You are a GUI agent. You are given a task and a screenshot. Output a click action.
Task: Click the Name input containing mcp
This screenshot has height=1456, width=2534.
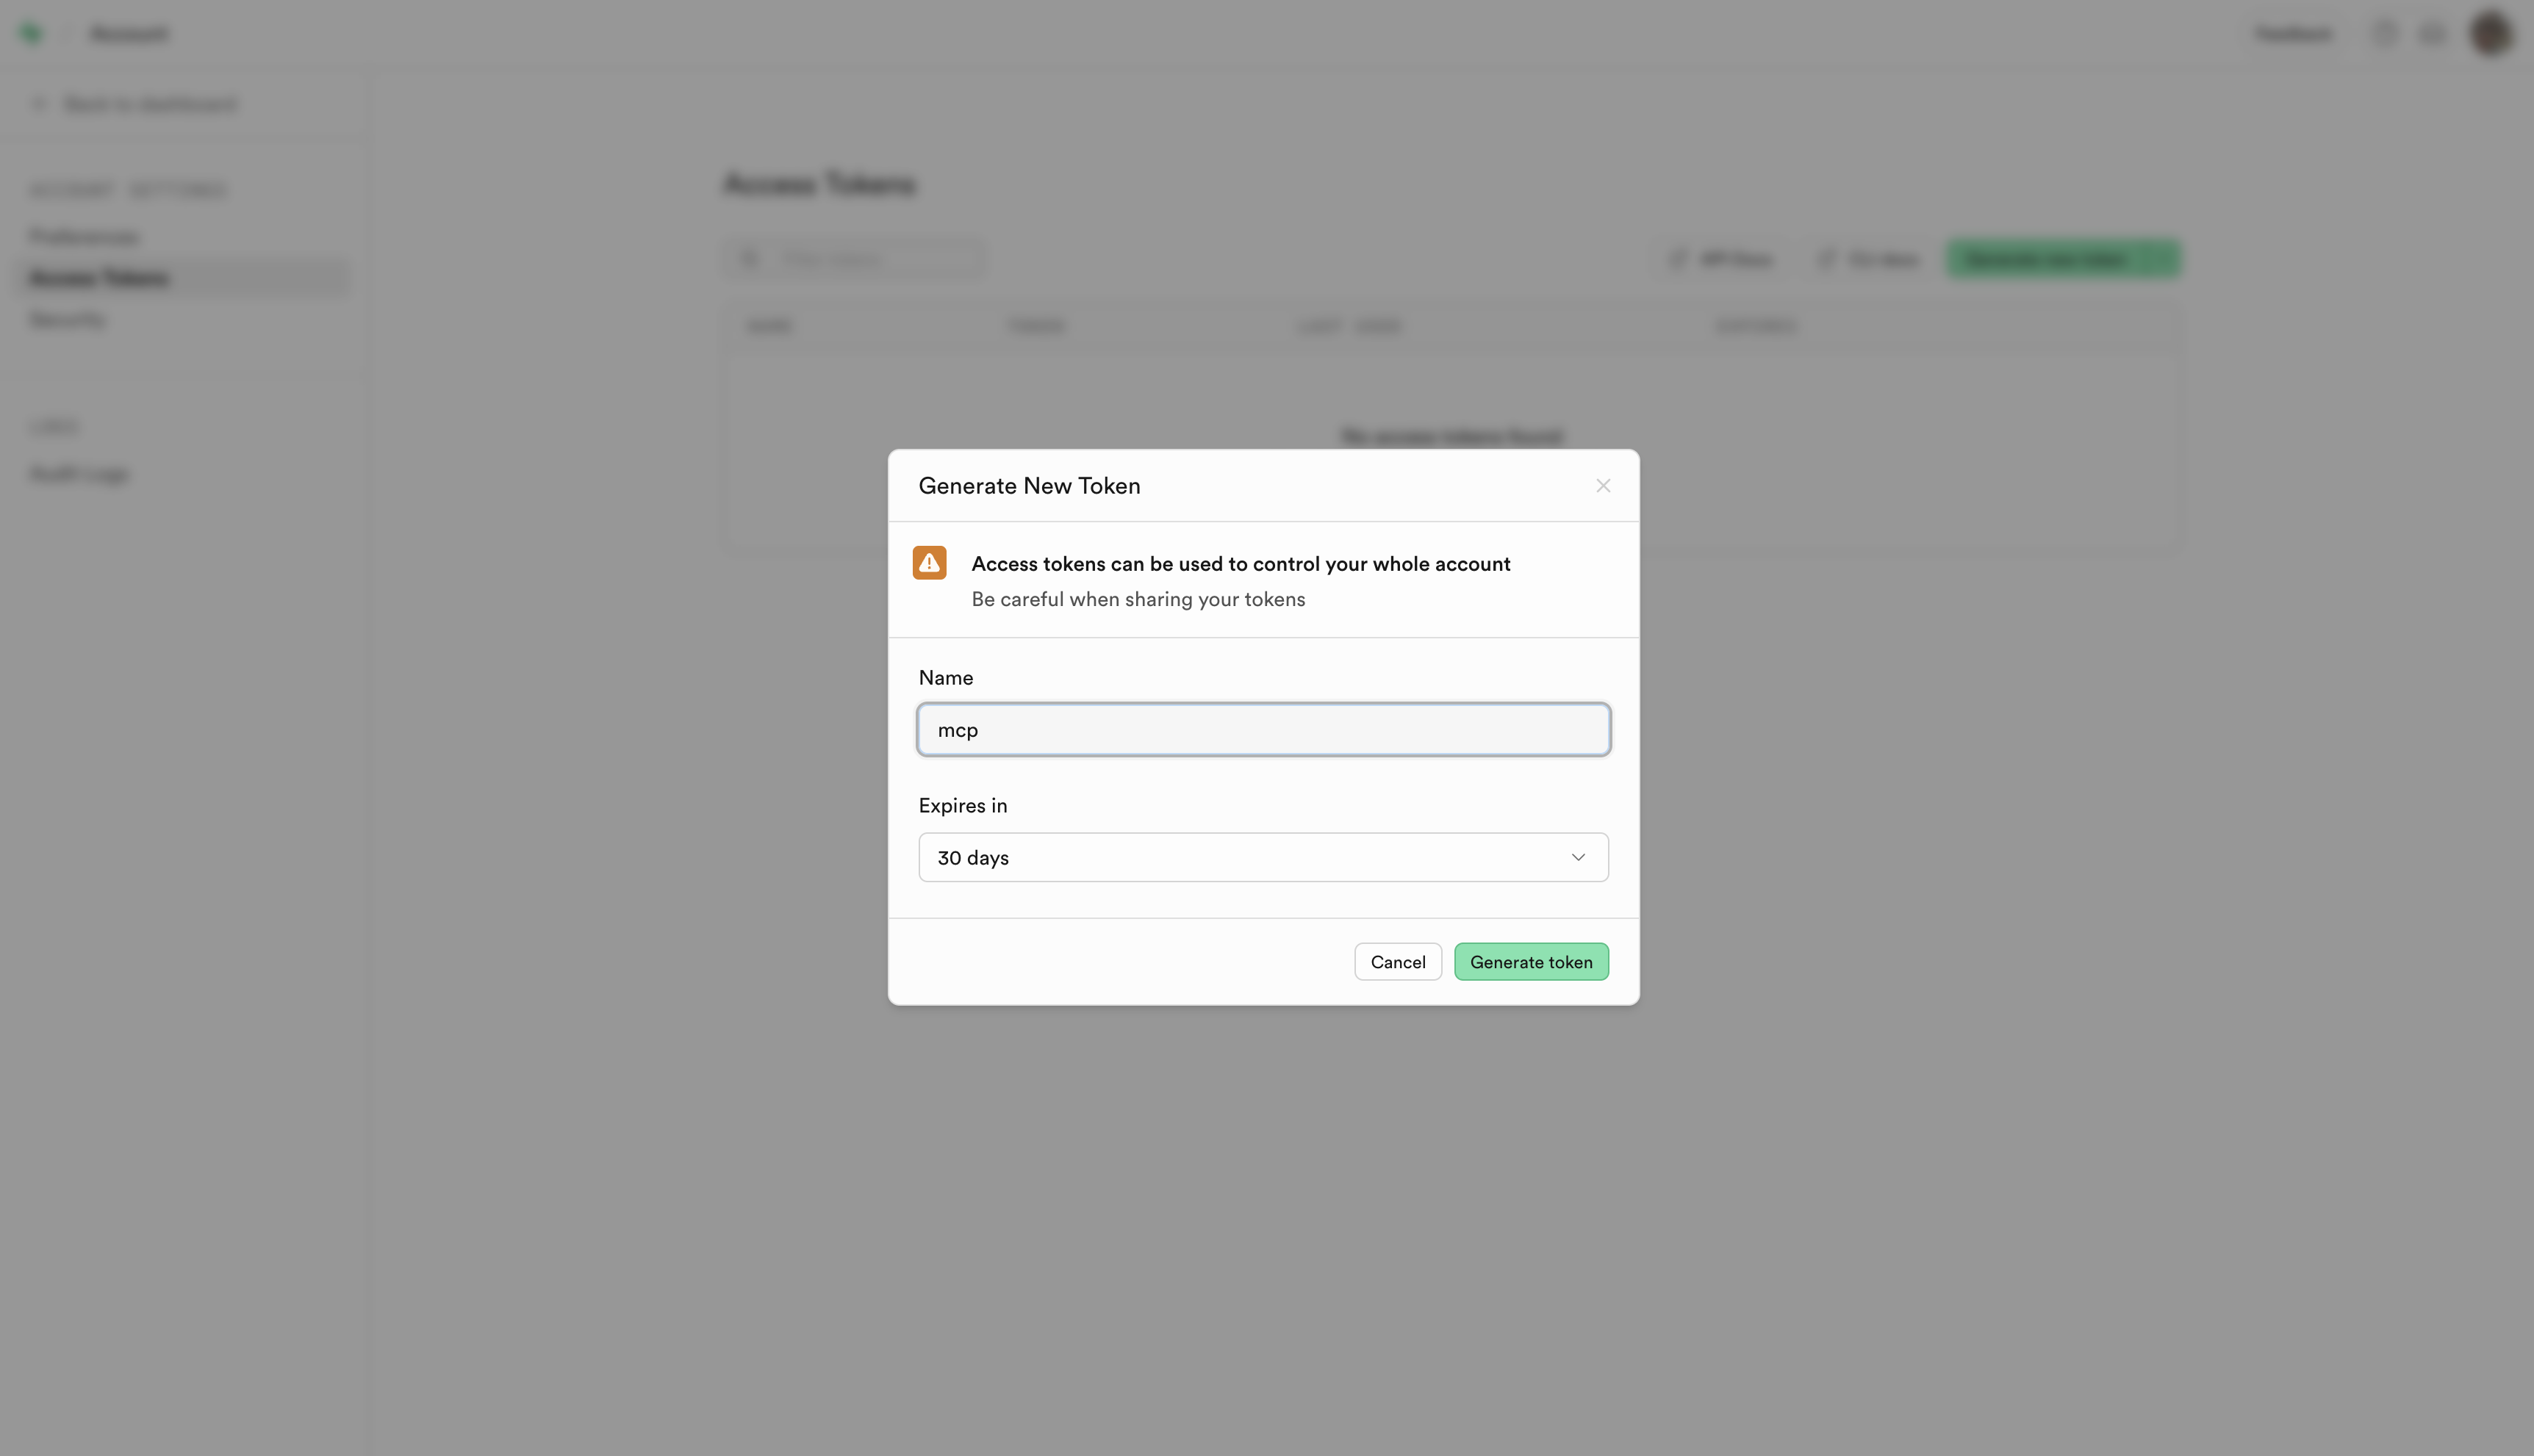click(x=1263, y=729)
